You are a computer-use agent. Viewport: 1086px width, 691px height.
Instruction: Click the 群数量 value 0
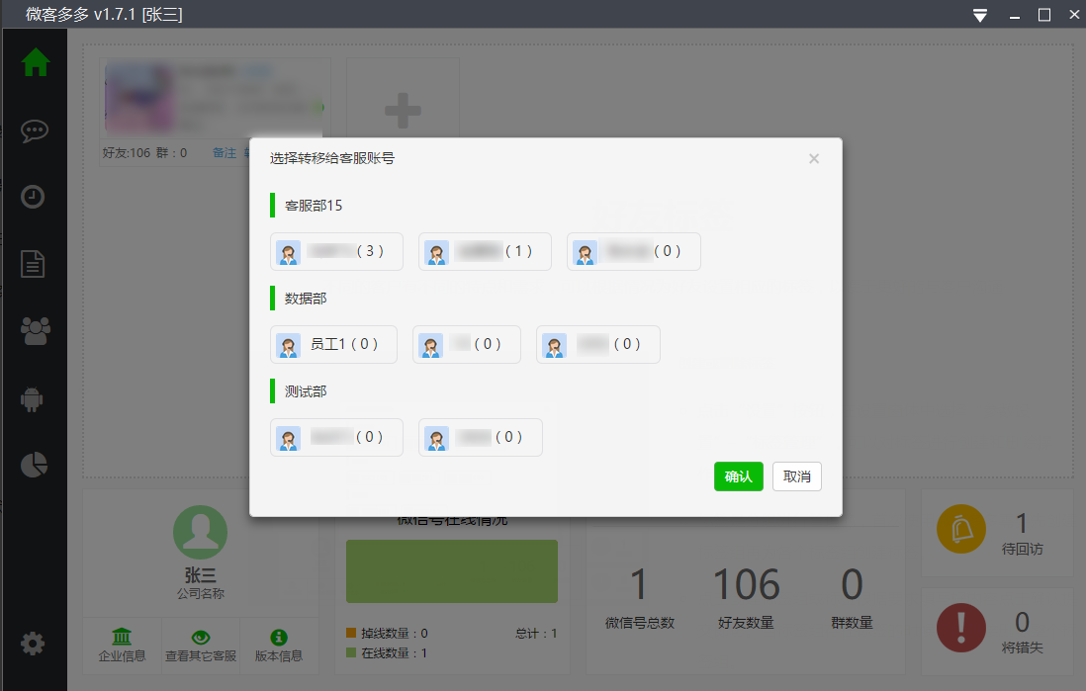click(852, 584)
